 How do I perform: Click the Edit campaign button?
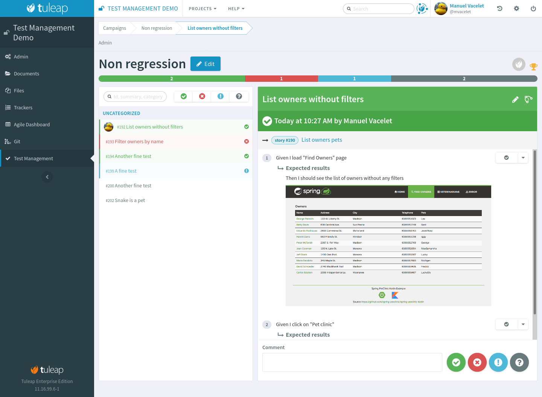tap(205, 64)
